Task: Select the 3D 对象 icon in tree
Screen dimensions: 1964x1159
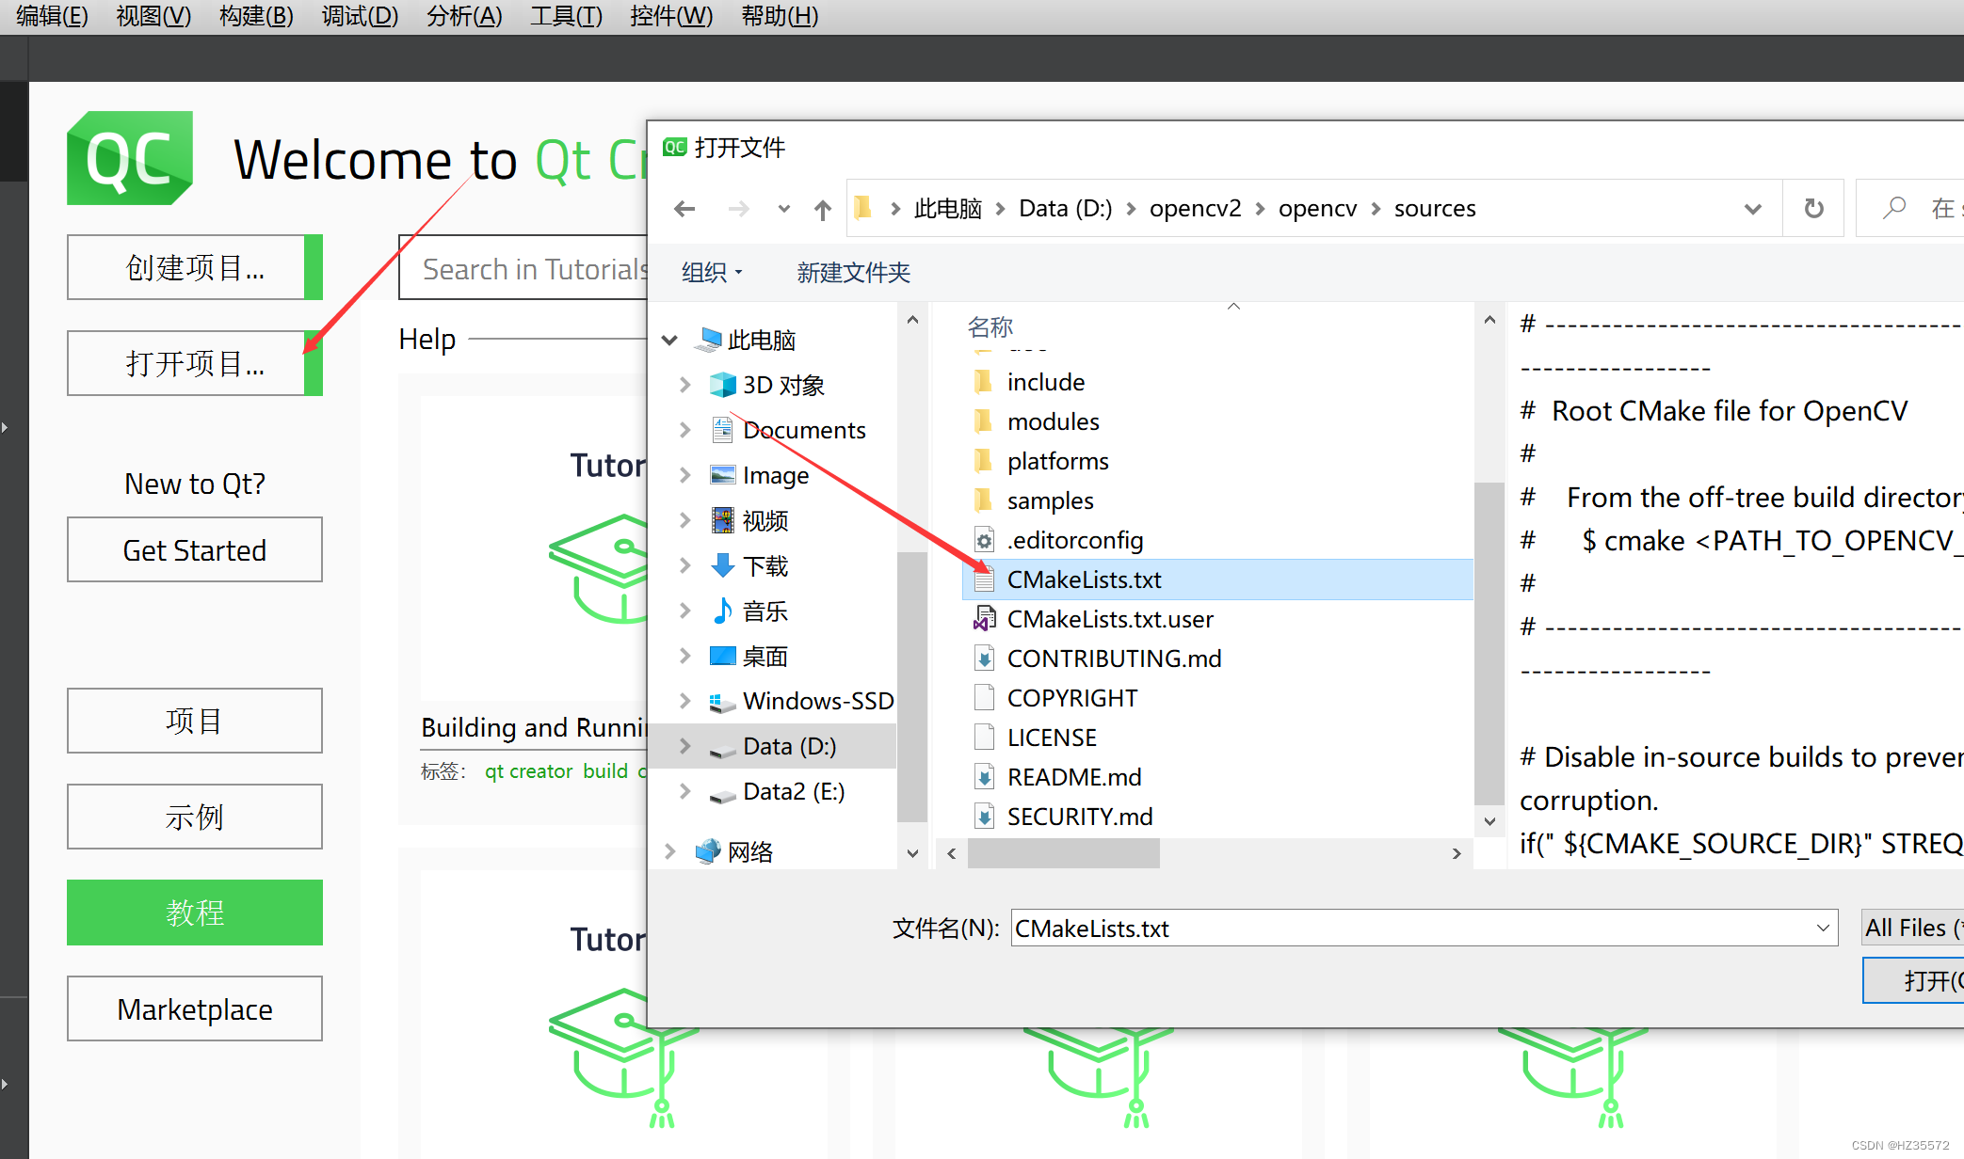Action: [722, 385]
